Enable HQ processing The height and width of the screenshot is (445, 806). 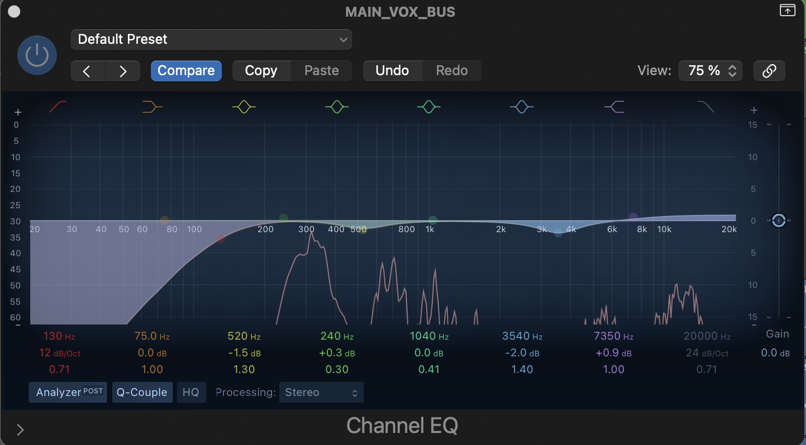pos(191,392)
